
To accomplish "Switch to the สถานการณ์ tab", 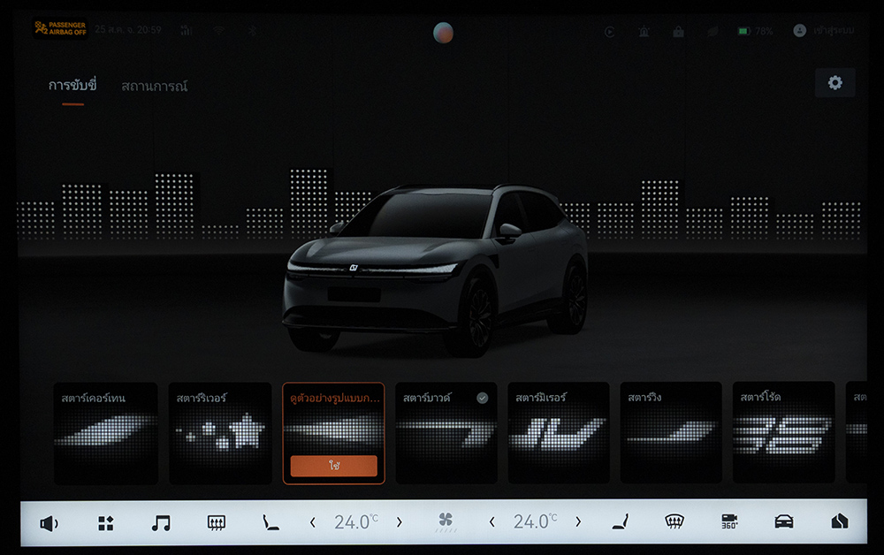I will [x=154, y=87].
